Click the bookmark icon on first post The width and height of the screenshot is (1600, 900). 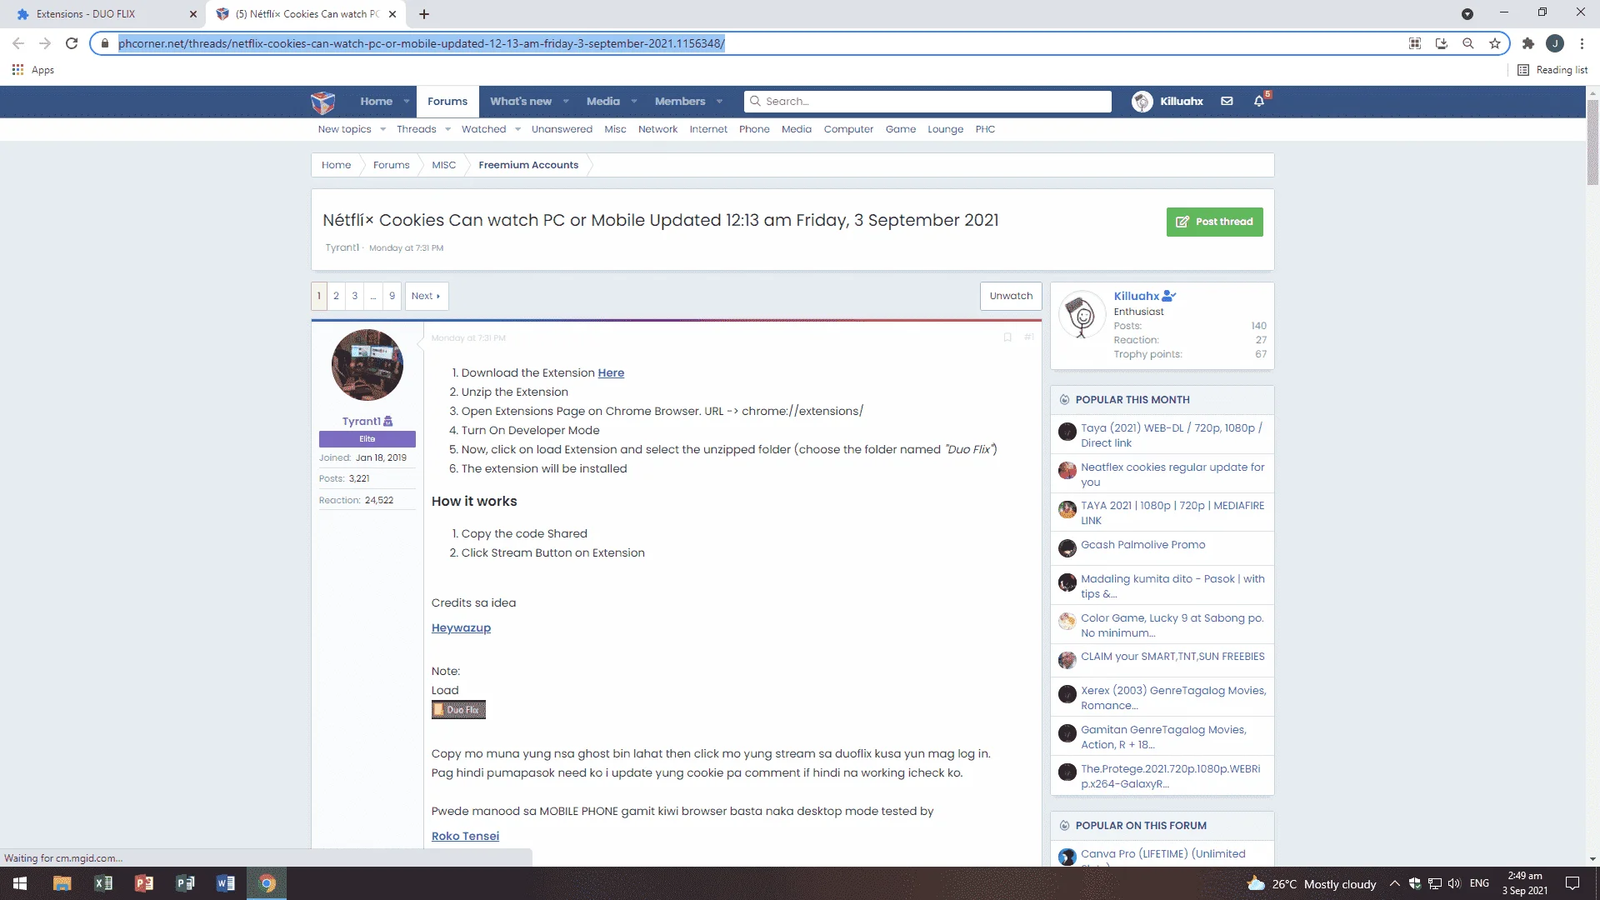click(1007, 337)
